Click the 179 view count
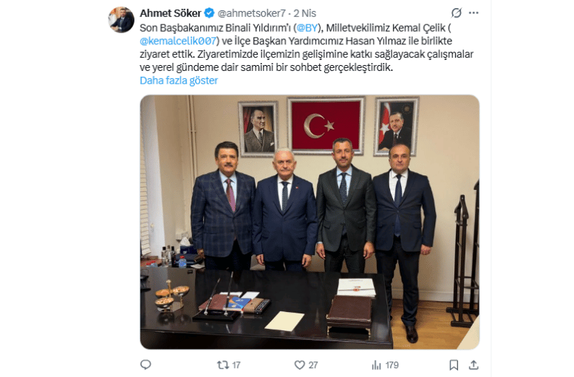The image size is (574, 377). (392, 365)
